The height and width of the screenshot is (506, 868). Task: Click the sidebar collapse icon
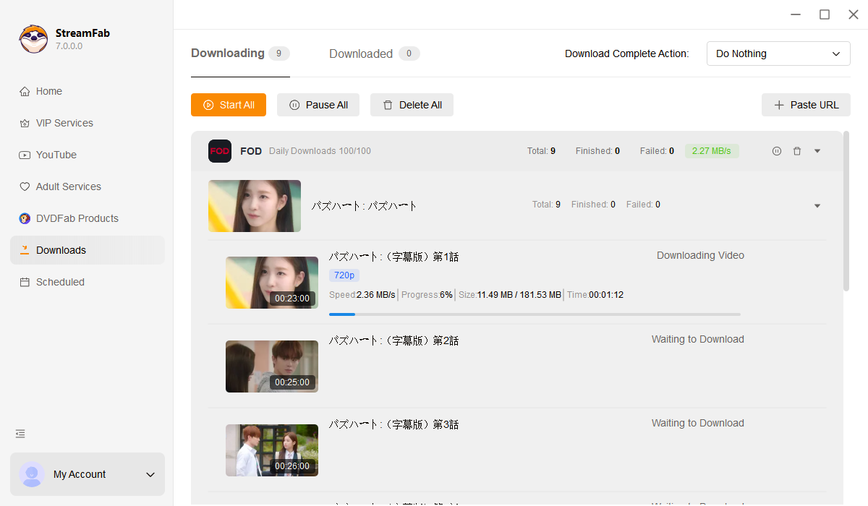click(x=20, y=434)
